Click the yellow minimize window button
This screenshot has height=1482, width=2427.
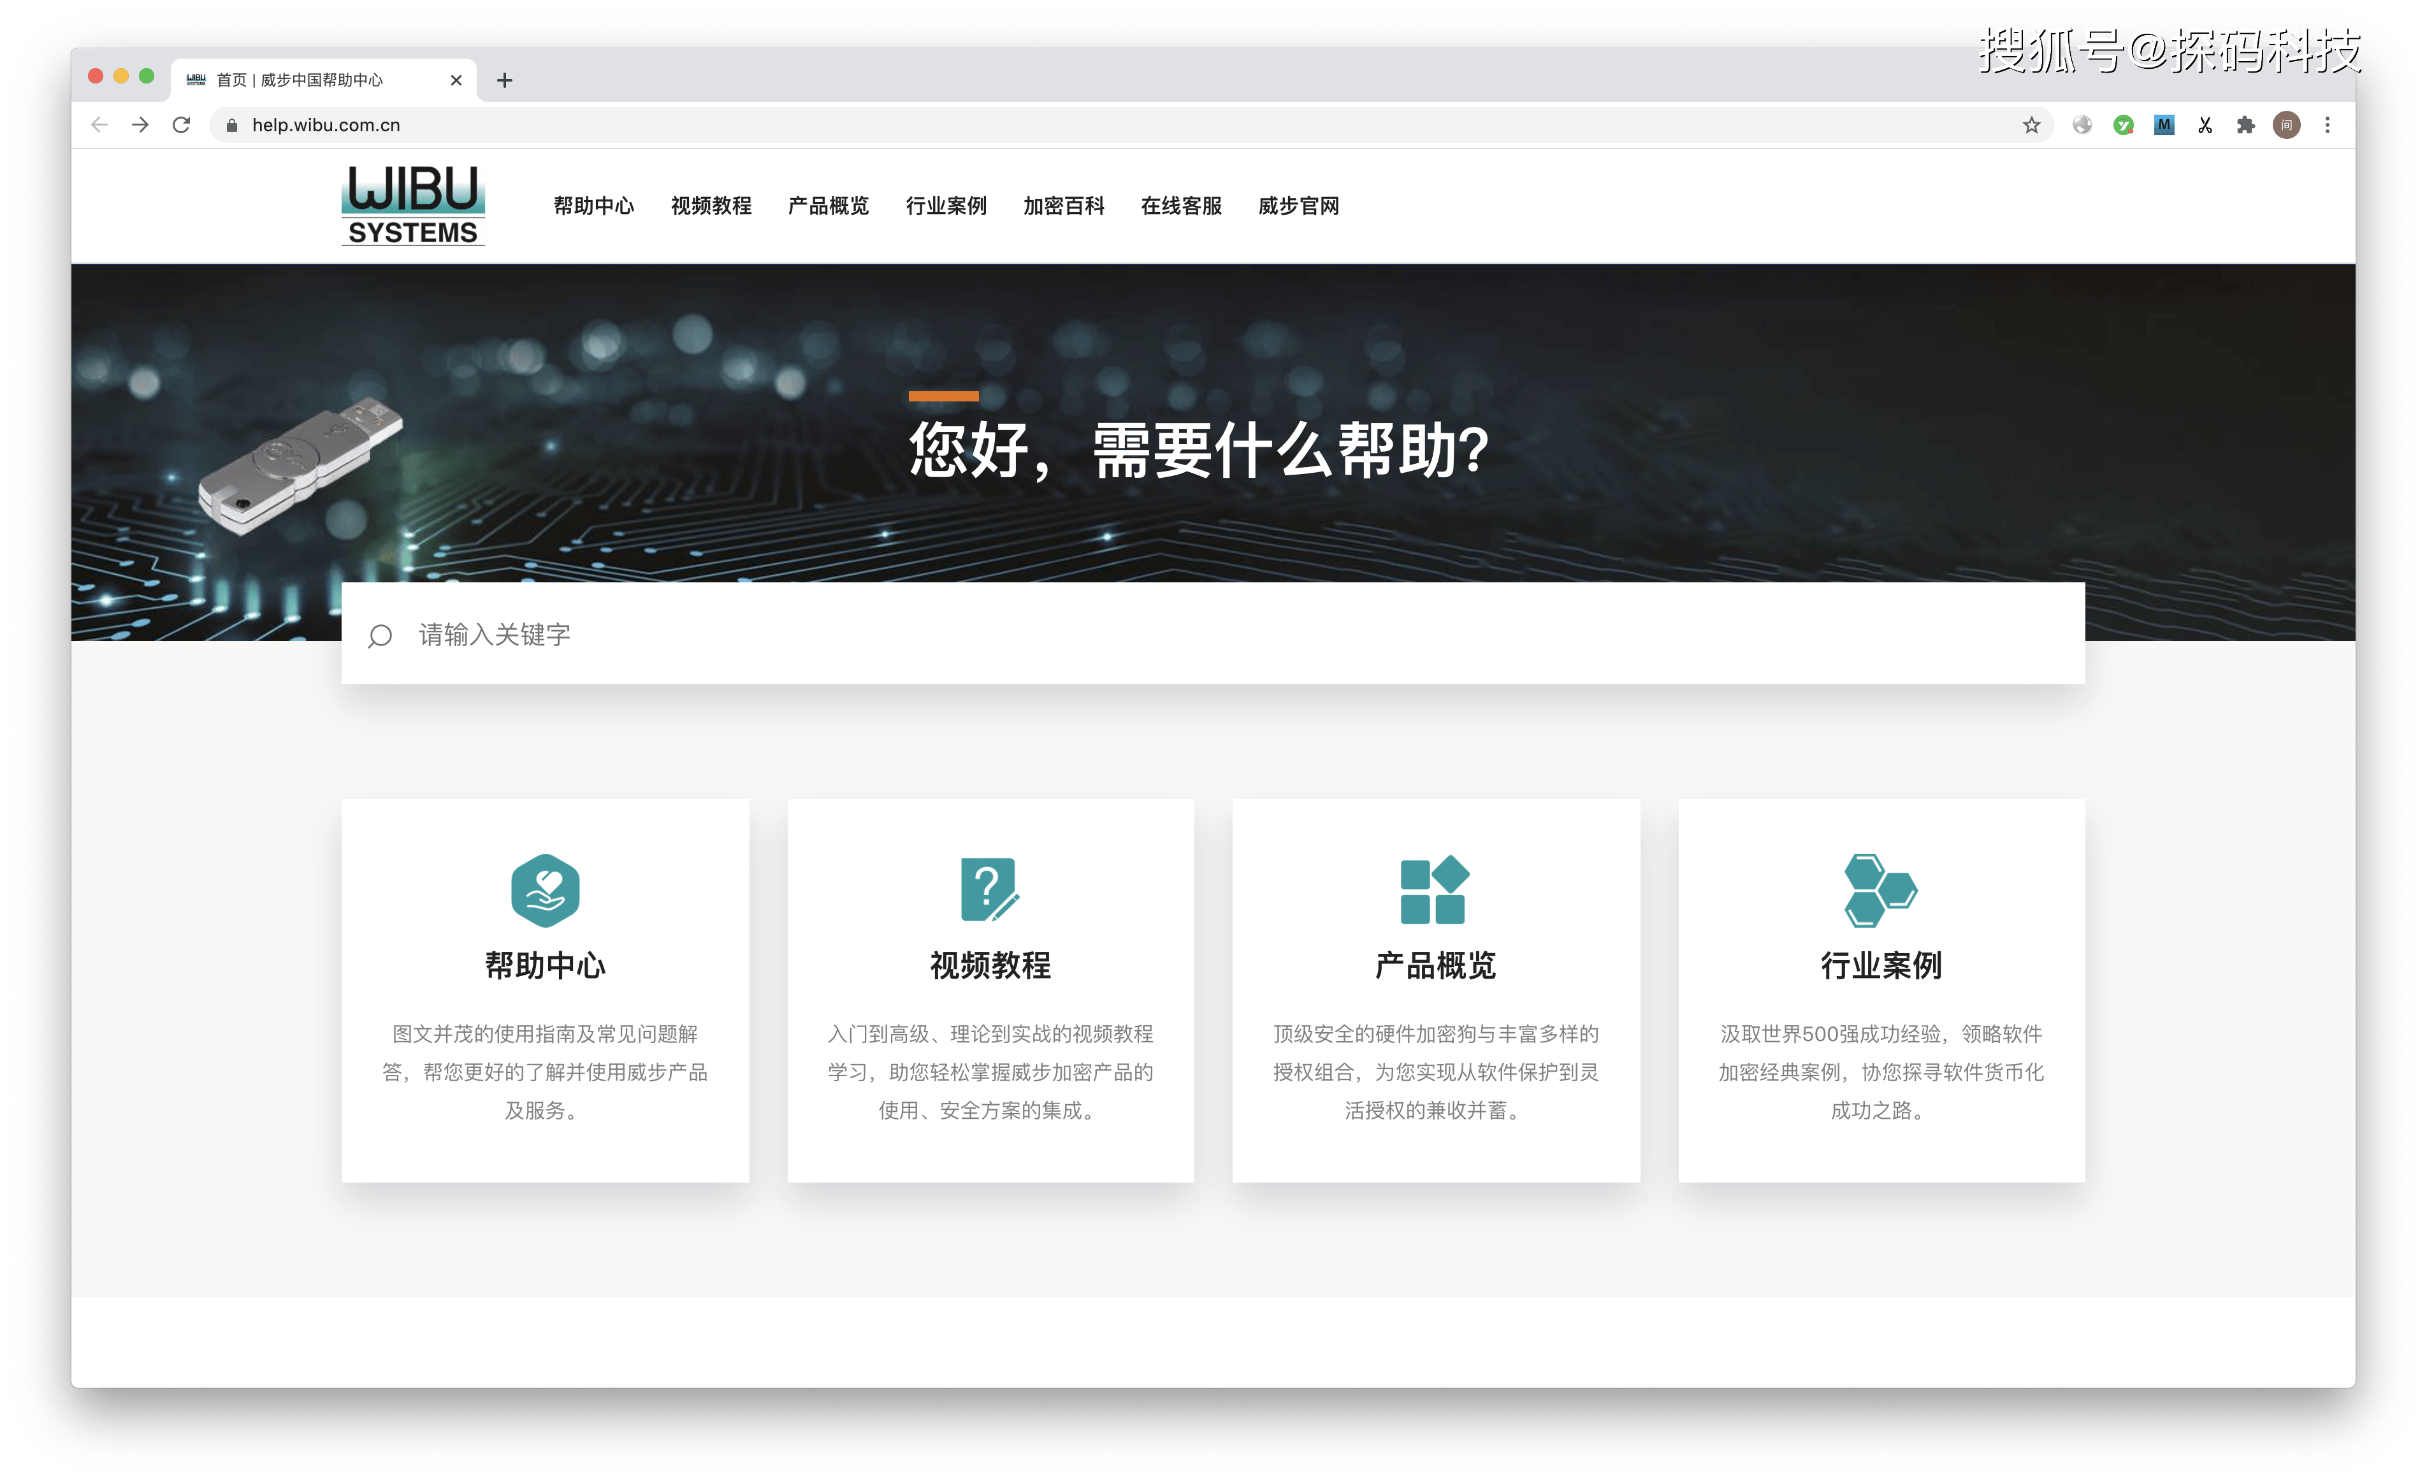coord(121,76)
